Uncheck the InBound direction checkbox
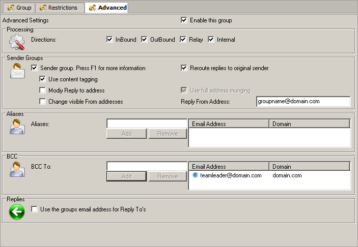Image resolution: width=358 pixels, height=247 pixels. tap(109, 40)
